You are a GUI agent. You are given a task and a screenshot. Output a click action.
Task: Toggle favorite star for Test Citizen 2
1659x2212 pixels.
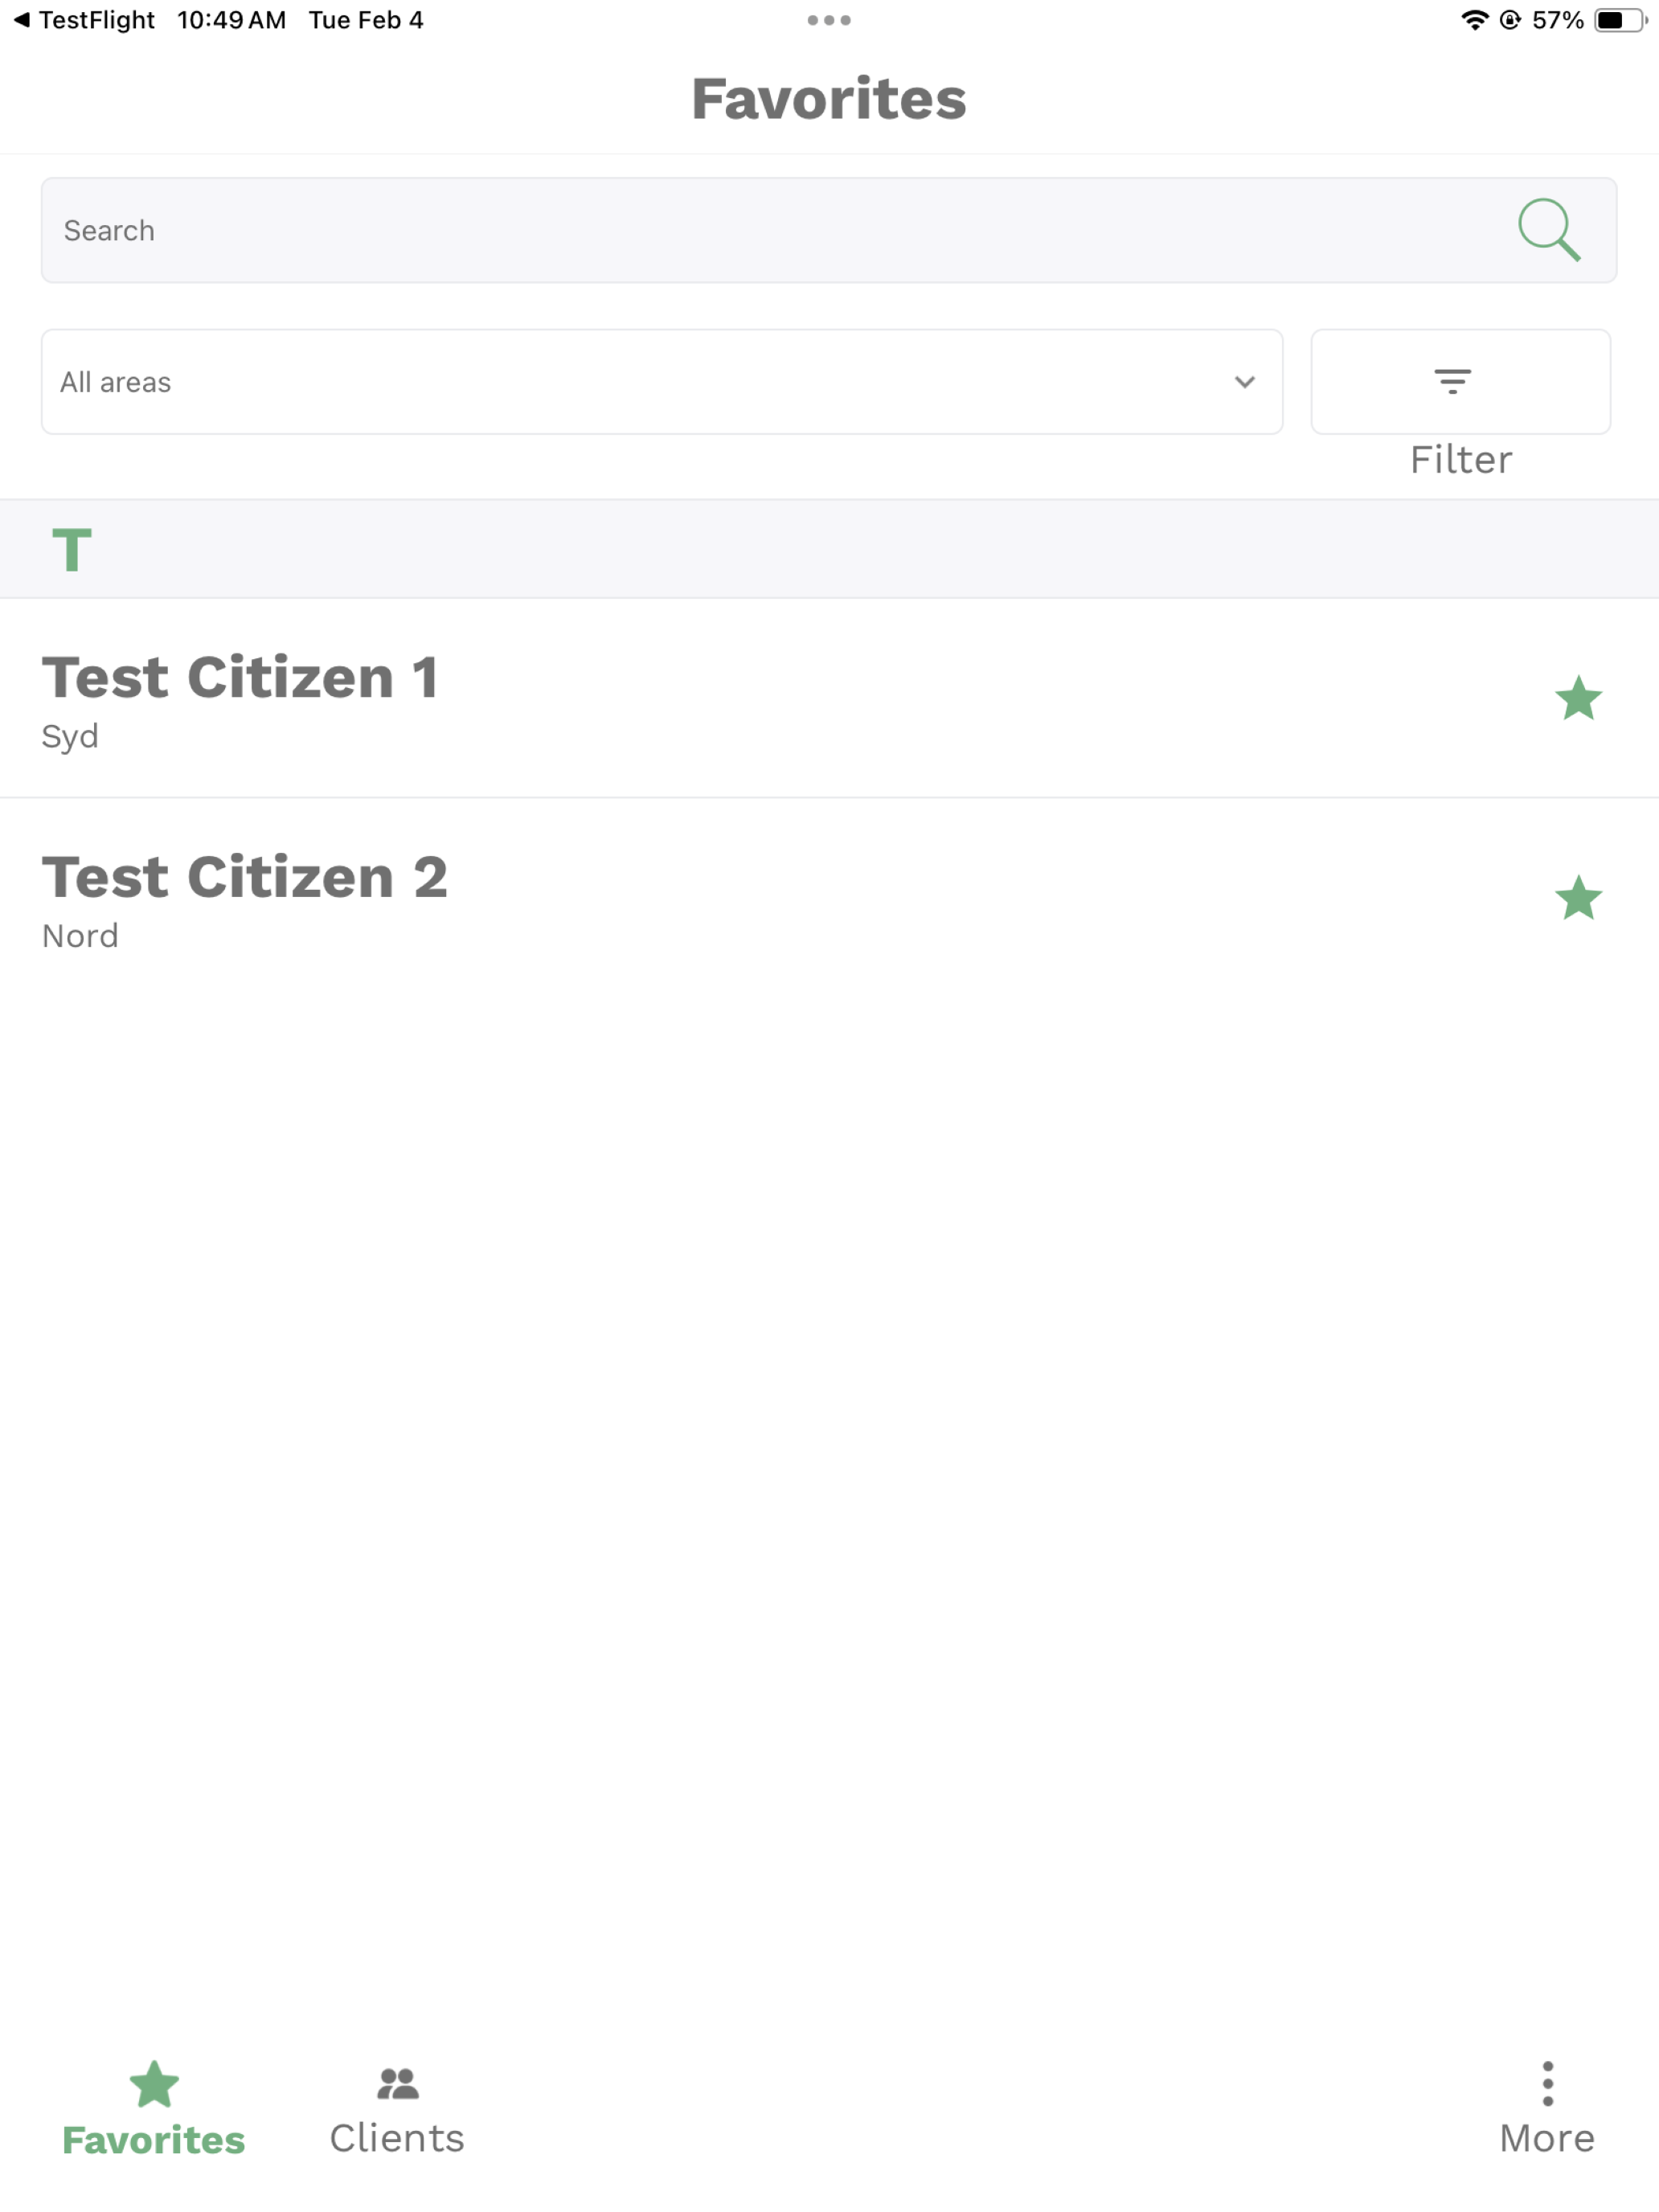click(x=1578, y=897)
